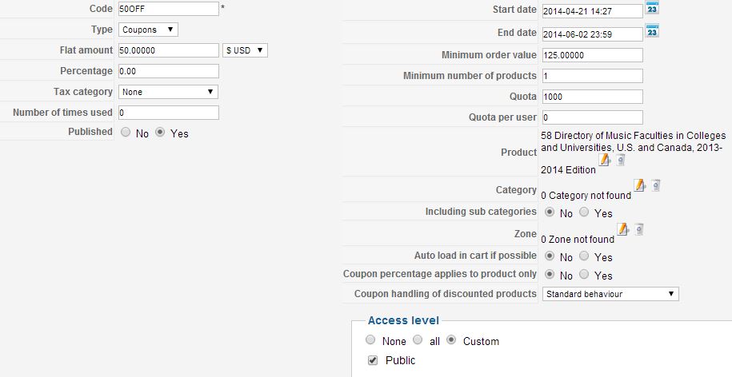Open the Type dropdown showing Coupons

[x=148, y=30]
